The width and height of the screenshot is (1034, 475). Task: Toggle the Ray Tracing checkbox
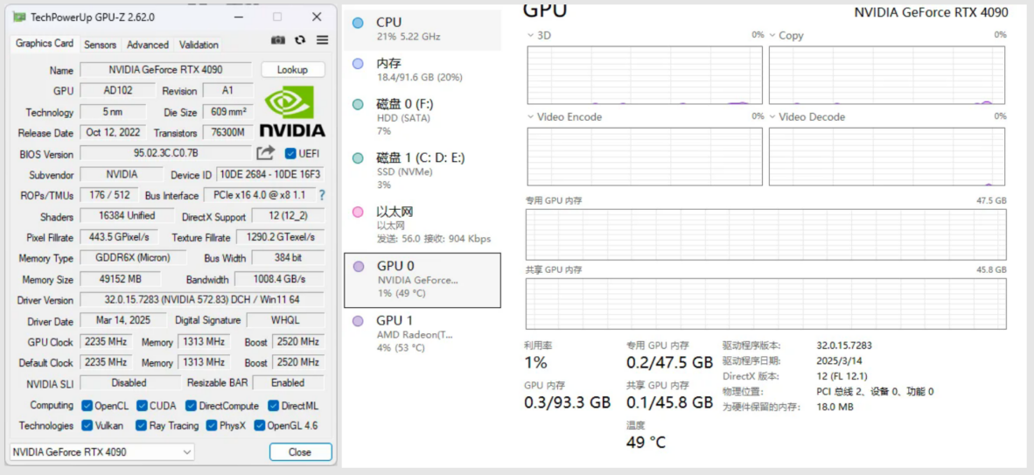[143, 426]
